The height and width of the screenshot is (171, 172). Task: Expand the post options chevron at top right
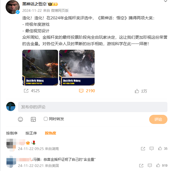(166, 1)
